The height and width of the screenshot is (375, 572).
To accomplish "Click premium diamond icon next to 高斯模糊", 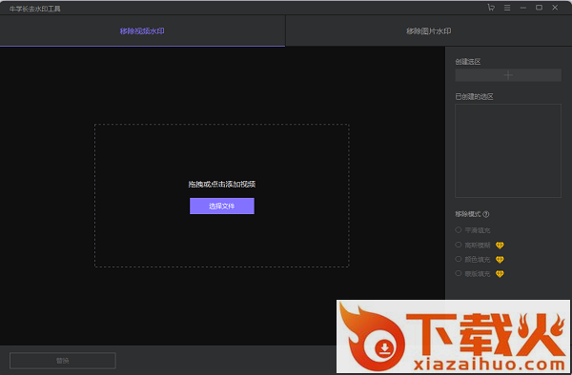I will click(500, 246).
